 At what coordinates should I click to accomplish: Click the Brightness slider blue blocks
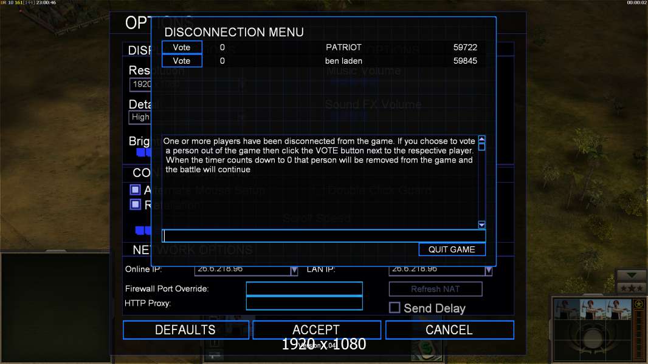pos(144,152)
